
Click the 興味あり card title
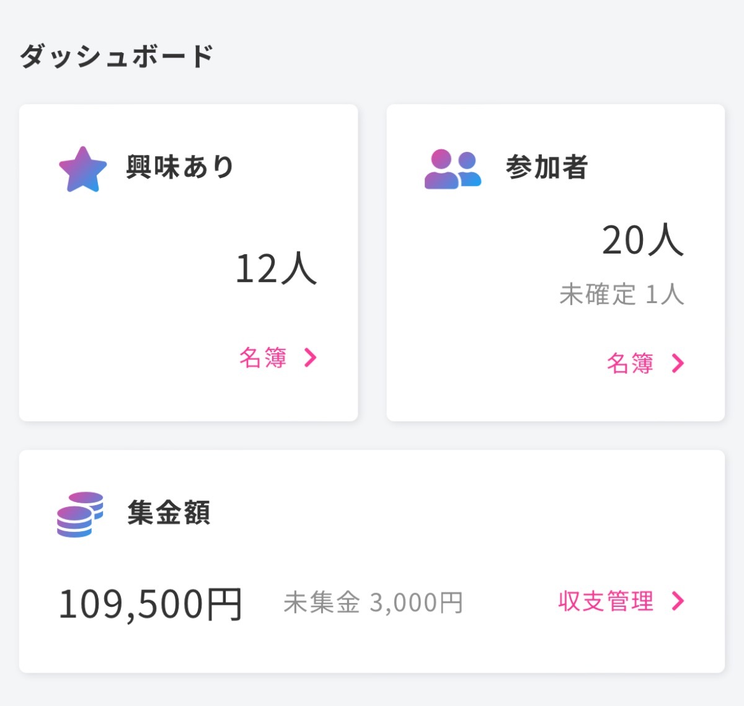pyautogui.click(x=180, y=167)
